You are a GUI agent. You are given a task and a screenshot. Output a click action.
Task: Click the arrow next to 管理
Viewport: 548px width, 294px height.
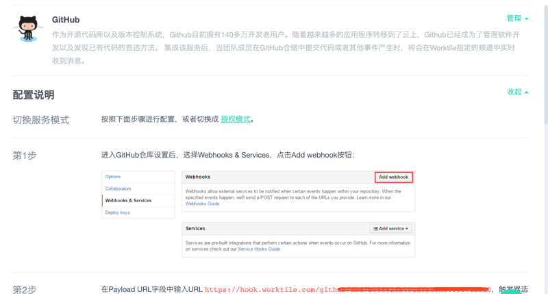point(526,19)
